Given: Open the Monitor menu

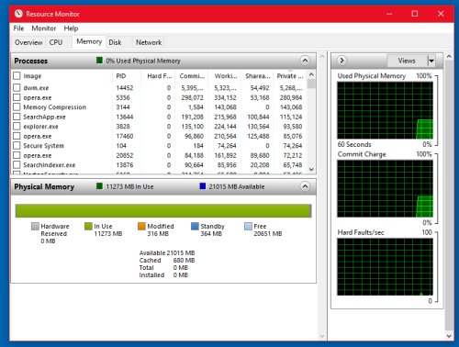Looking at the screenshot, I should pyautogui.click(x=44, y=28).
